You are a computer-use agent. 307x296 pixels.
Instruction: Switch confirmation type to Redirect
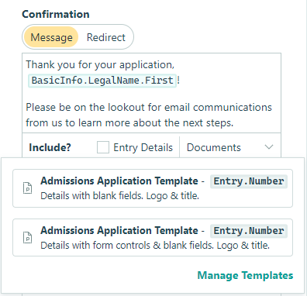(x=106, y=37)
